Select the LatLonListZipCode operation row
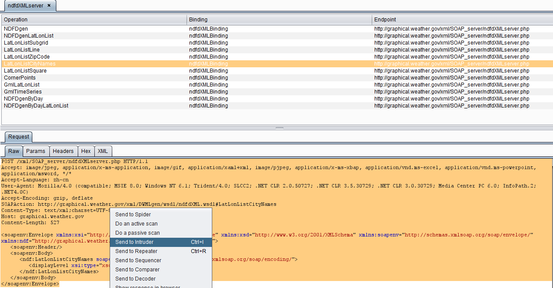Image resolution: width=553 pixels, height=288 pixels. pyautogui.click(x=27, y=57)
